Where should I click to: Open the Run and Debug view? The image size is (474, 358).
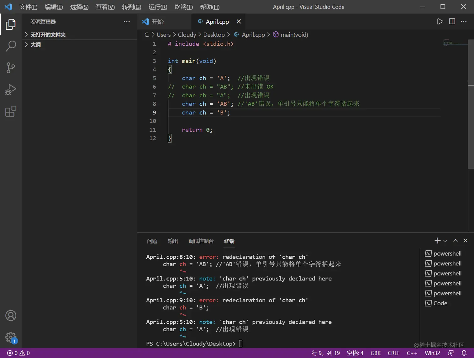(11, 89)
